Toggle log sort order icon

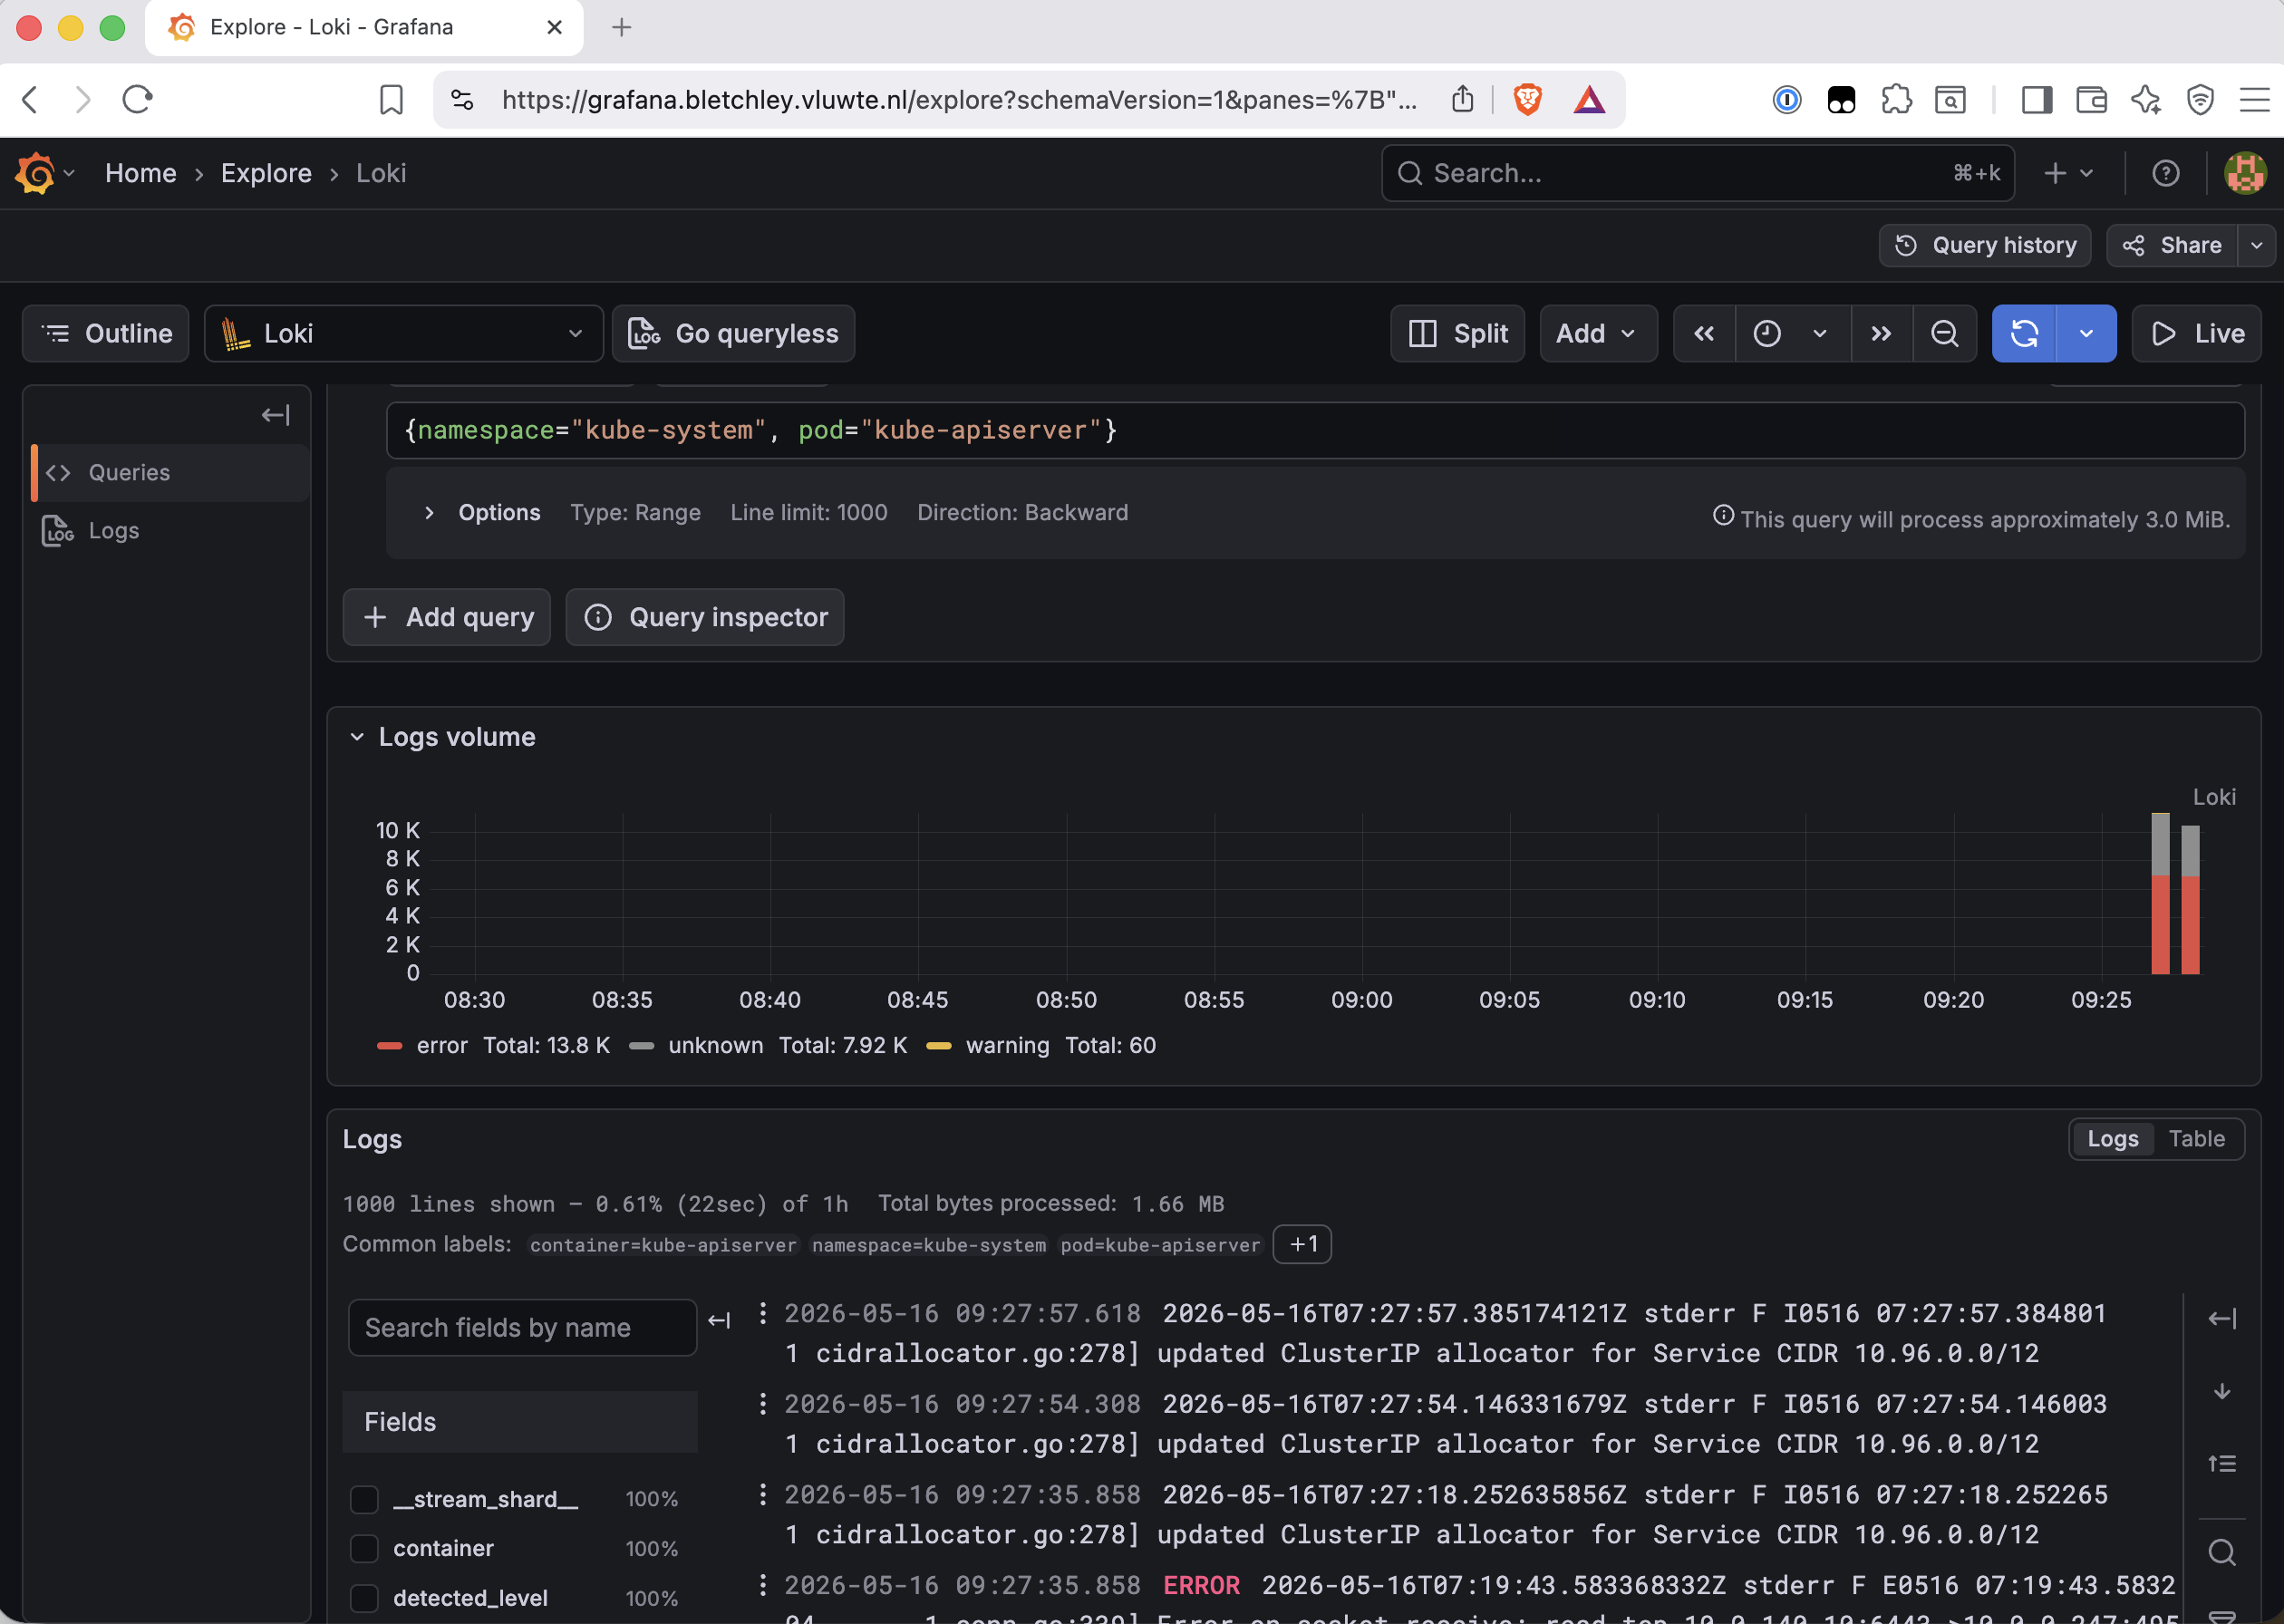(2222, 1464)
